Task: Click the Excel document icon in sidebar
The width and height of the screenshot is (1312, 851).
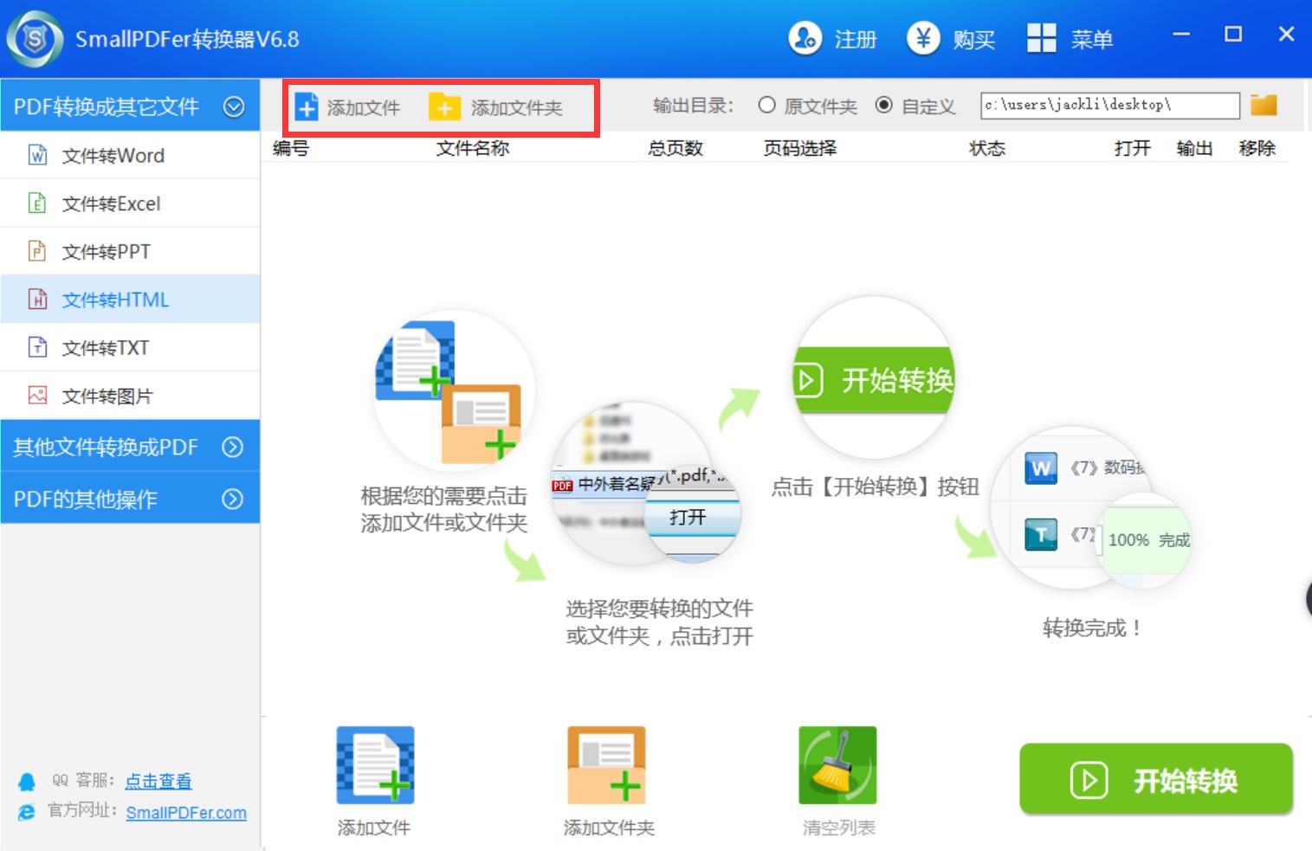Action: pyautogui.click(x=37, y=203)
